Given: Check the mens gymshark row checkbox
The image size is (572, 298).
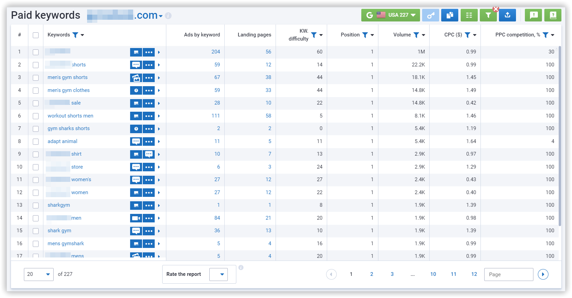Looking at the screenshot, I should 36,244.
